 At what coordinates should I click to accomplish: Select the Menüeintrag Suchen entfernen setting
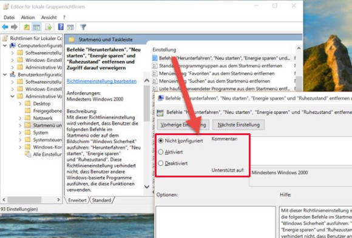pyautogui.click(x=214, y=81)
